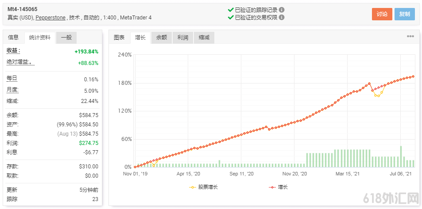Click the 取款 label in statistics
Viewport: 422px width, 209px height.
pyautogui.click(x=12, y=176)
